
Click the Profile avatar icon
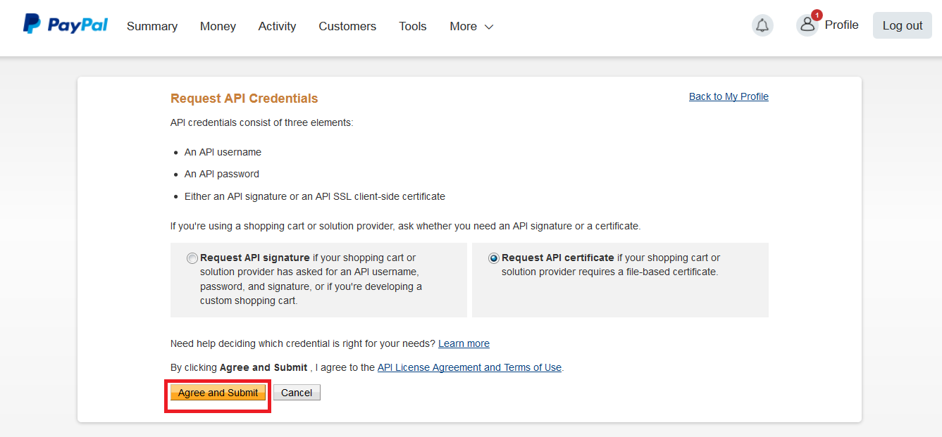(x=807, y=25)
